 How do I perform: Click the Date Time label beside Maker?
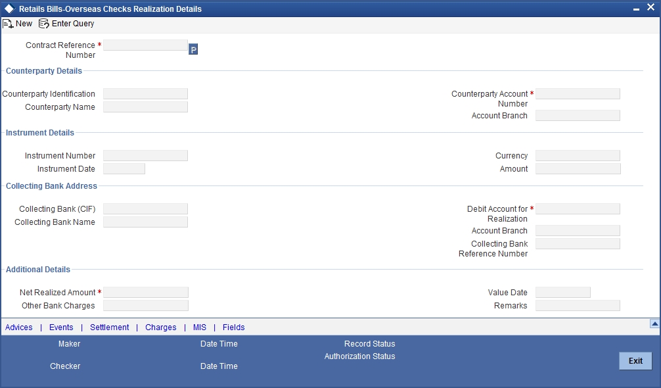(x=219, y=344)
